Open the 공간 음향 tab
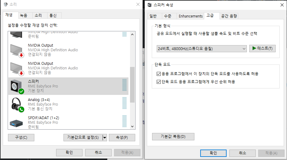Image resolution: width=287 pixels, height=160 pixels. pos(229,16)
